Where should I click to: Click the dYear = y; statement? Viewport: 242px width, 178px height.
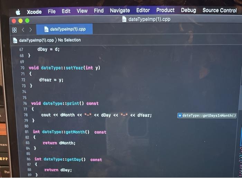click(x=51, y=80)
